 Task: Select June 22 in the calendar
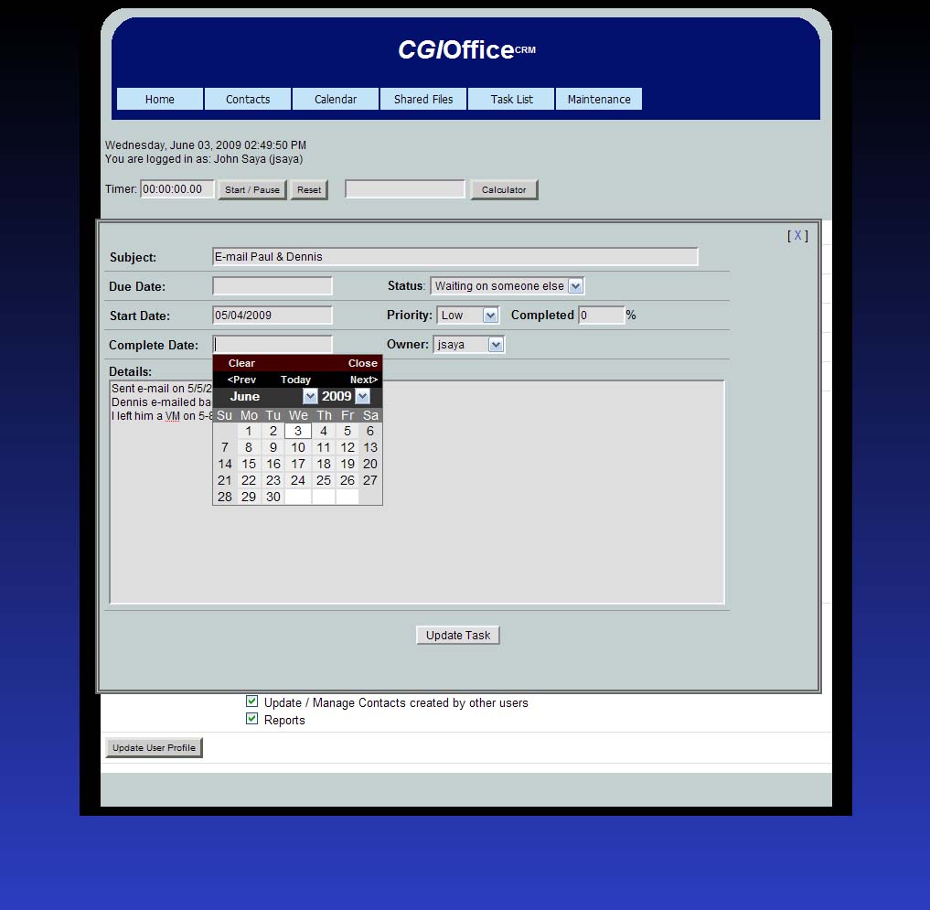click(x=249, y=480)
